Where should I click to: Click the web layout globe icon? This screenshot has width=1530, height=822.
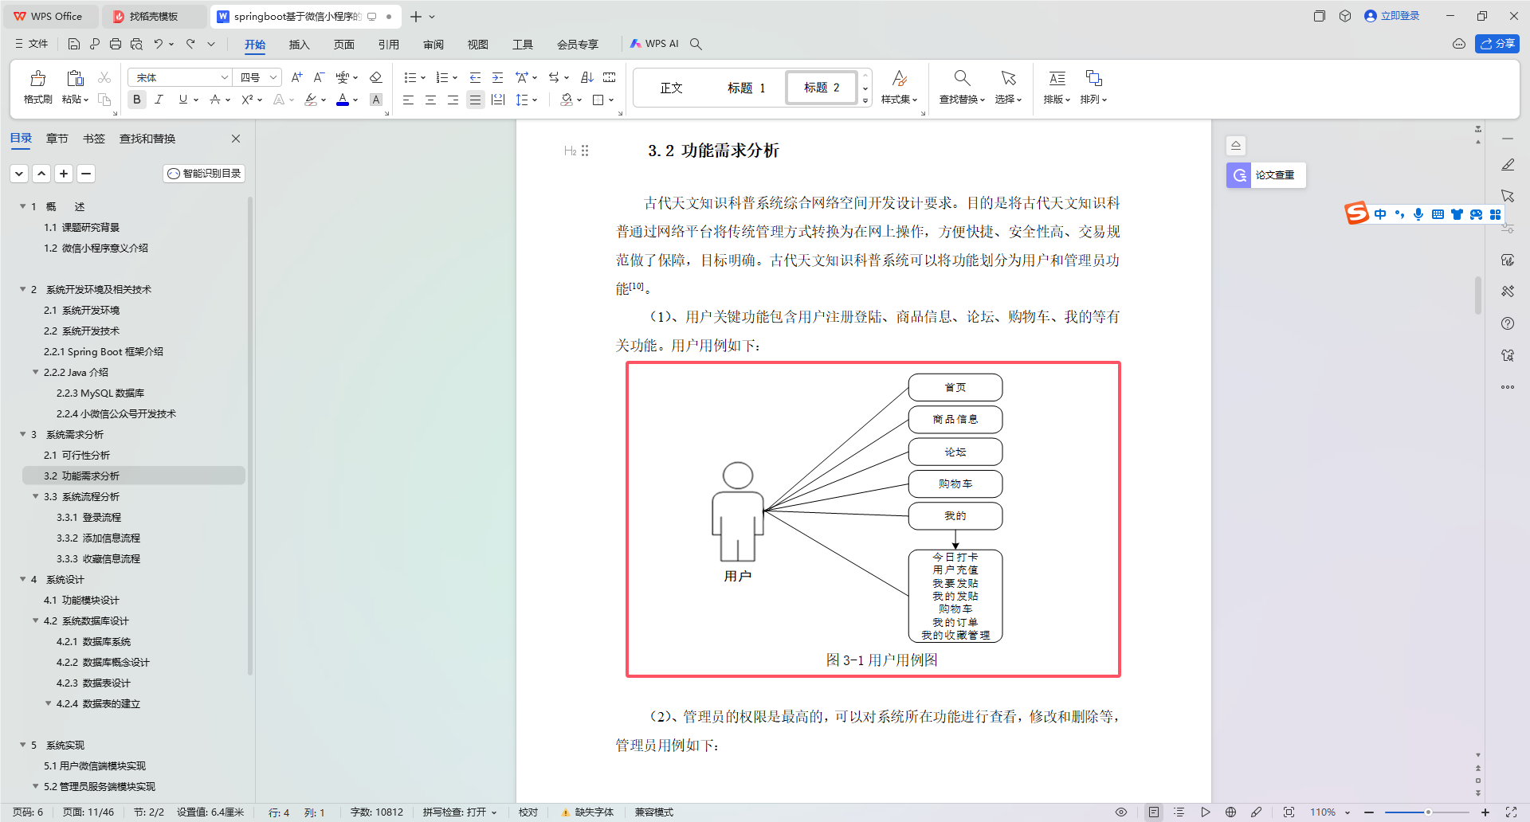click(1230, 812)
